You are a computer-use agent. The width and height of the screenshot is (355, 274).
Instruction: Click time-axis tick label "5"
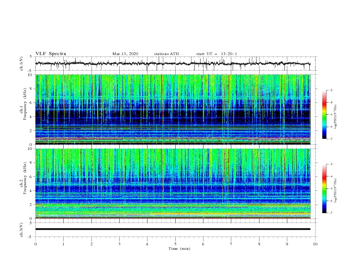coord(175,244)
